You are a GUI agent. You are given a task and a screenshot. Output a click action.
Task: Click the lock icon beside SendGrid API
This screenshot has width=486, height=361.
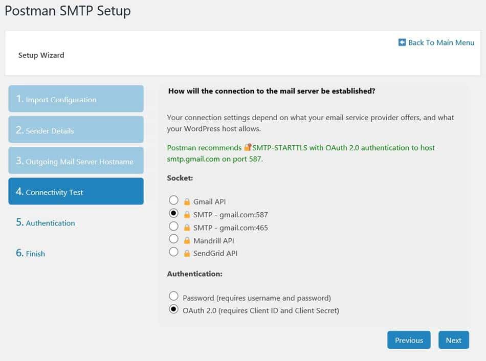click(x=187, y=253)
